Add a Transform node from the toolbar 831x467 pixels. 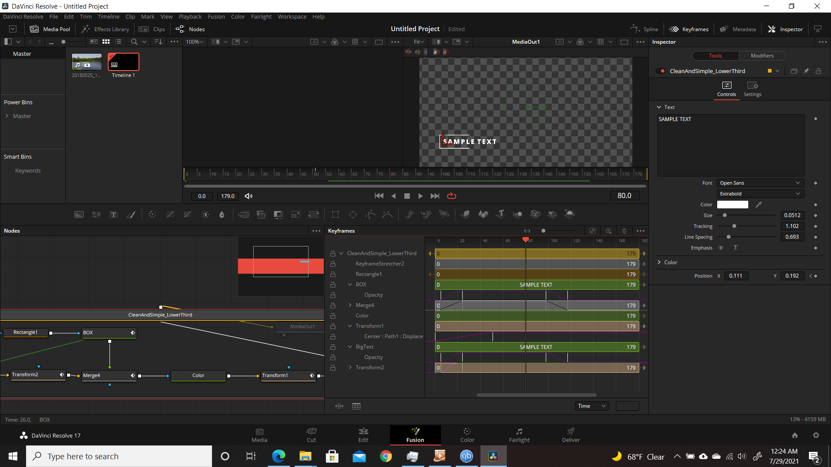313,214
